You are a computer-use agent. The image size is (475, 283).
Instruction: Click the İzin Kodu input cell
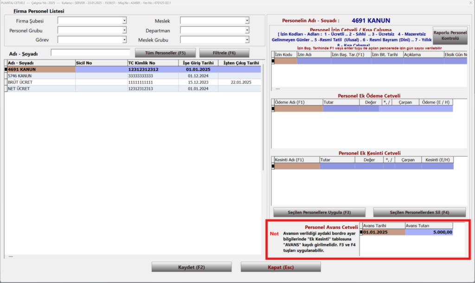[x=285, y=61]
